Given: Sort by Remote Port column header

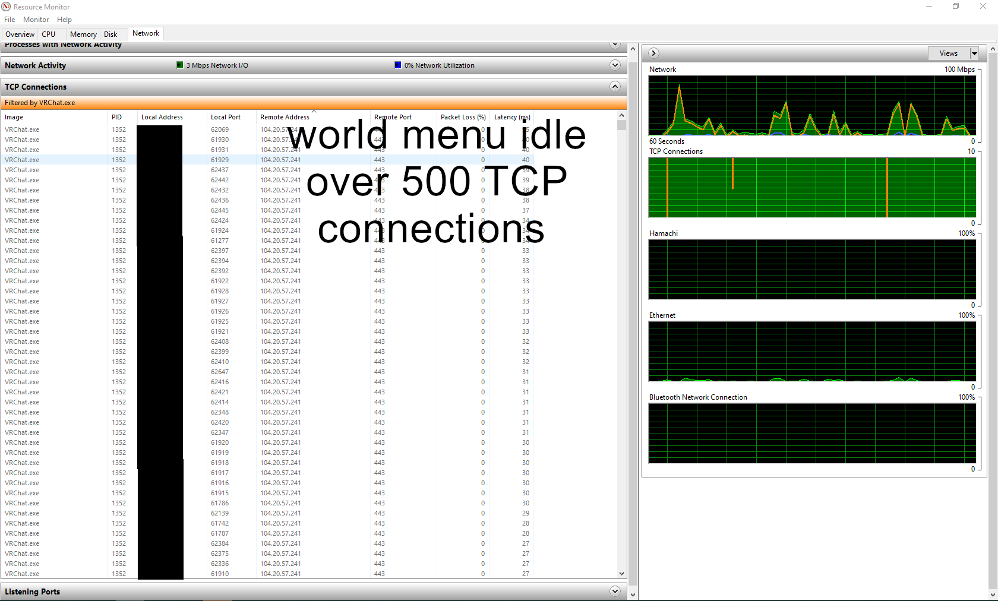Looking at the screenshot, I should [x=404, y=117].
